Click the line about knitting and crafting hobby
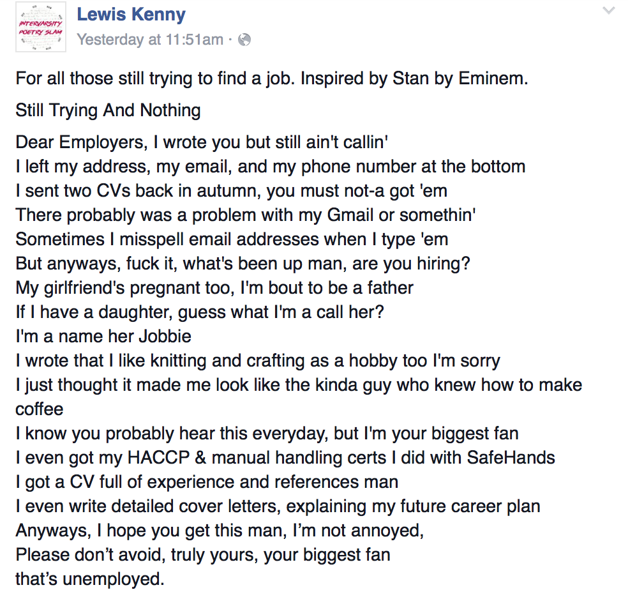Screen dimensions: 628x599 coord(258,361)
